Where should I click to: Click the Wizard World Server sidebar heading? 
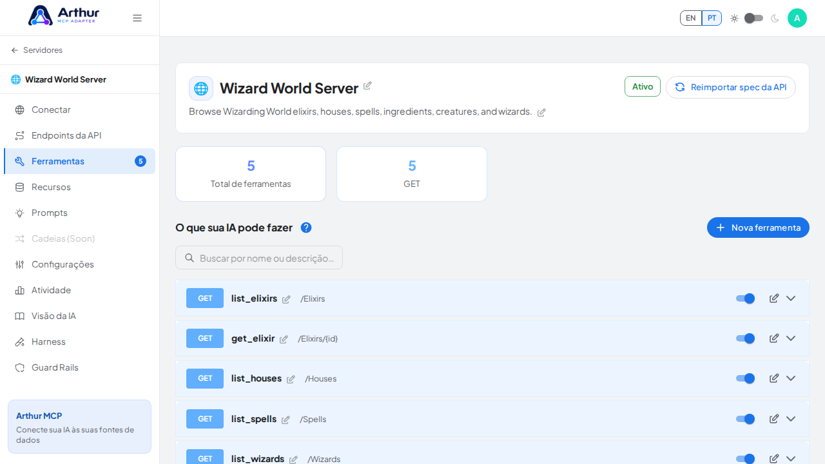66,79
